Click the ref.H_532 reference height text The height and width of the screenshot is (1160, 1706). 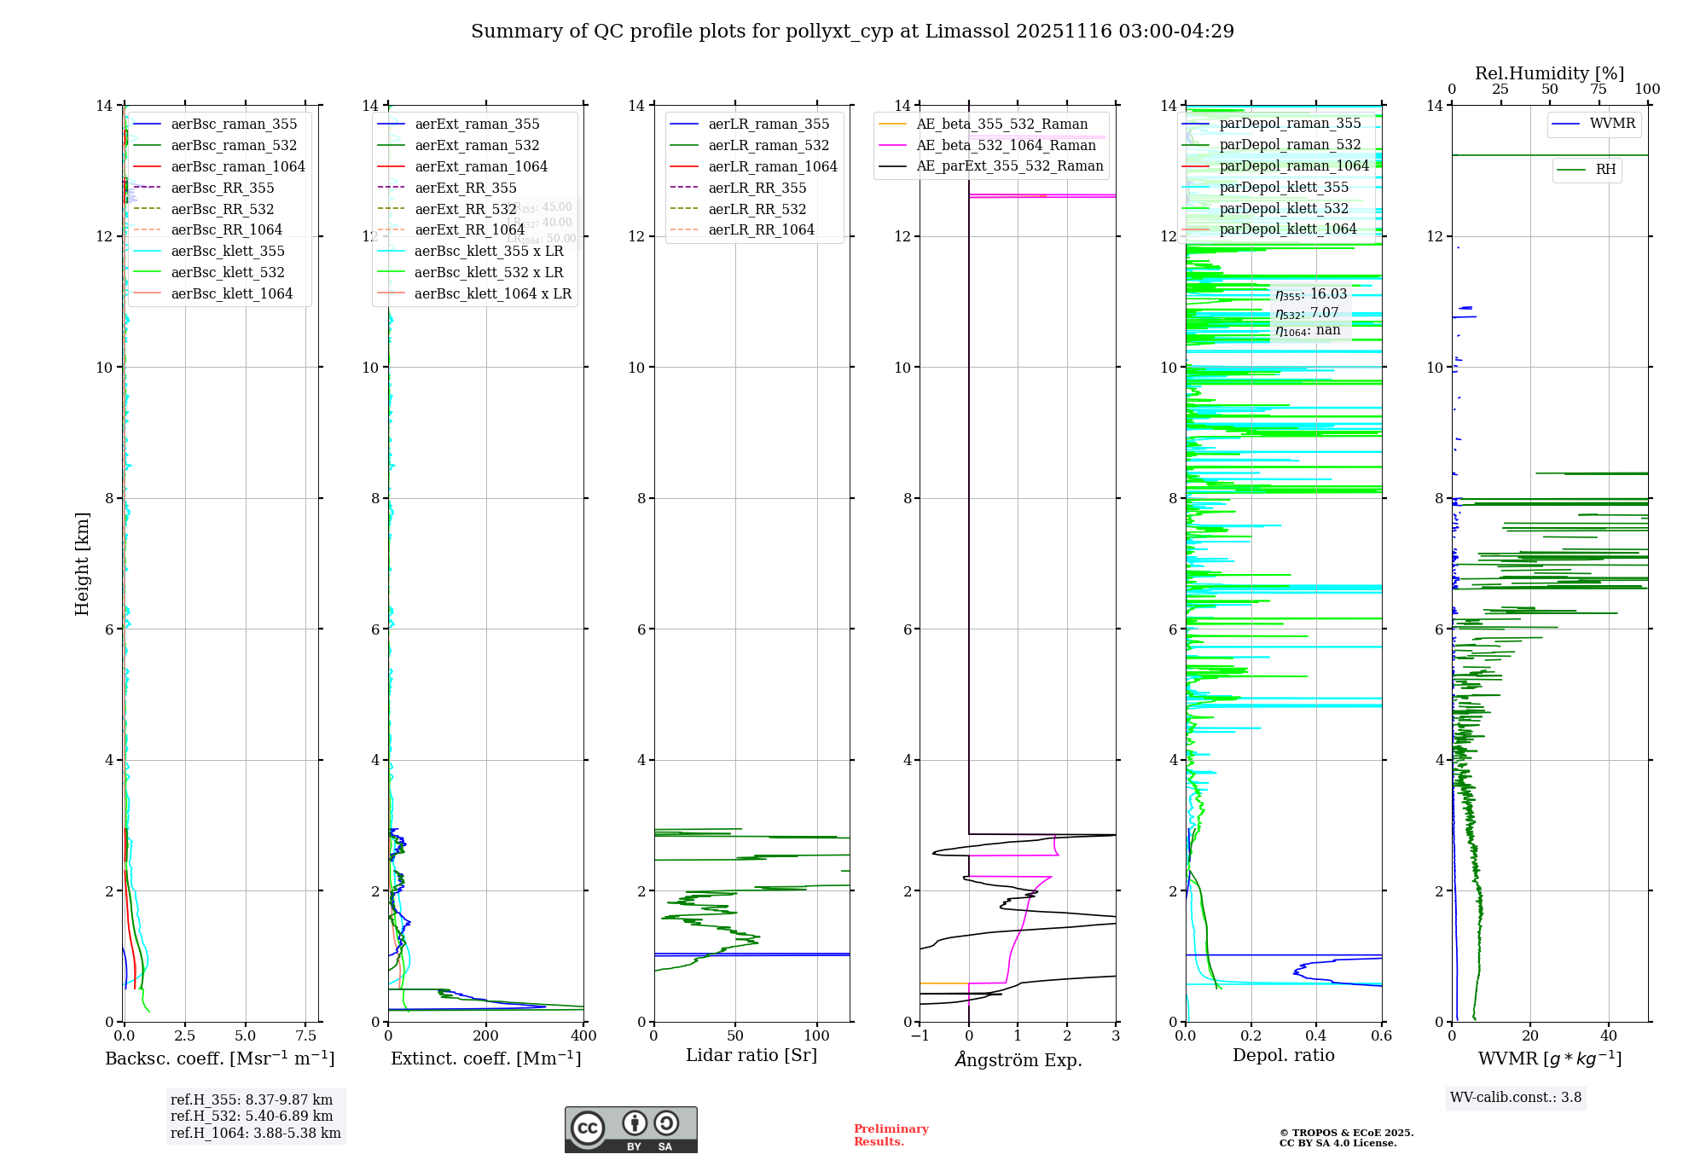click(252, 1116)
